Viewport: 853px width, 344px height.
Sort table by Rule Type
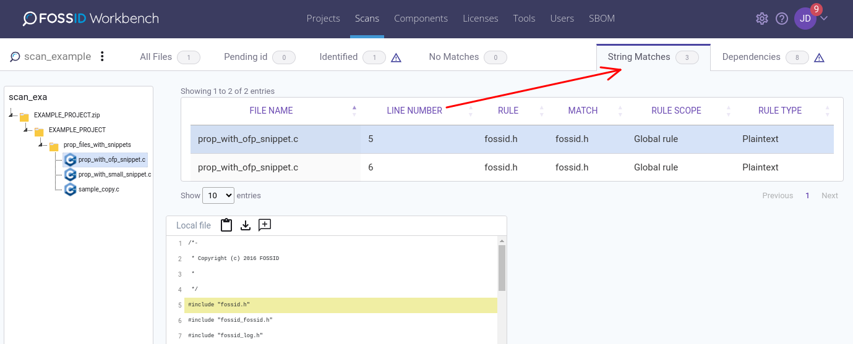pyautogui.click(x=780, y=111)
